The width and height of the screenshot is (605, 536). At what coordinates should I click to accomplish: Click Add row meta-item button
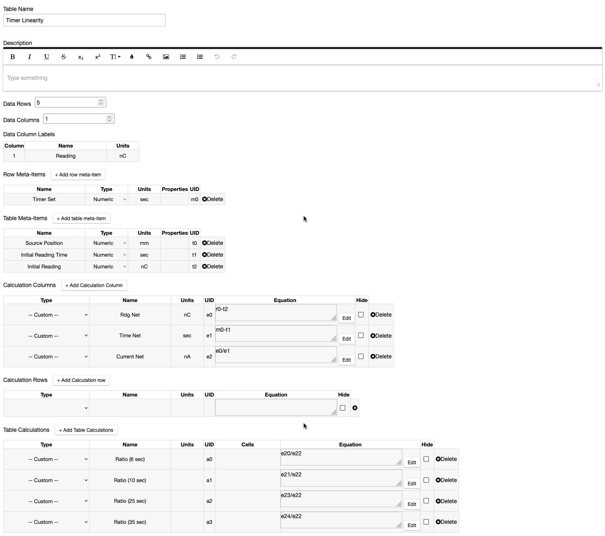coord(78,175)
